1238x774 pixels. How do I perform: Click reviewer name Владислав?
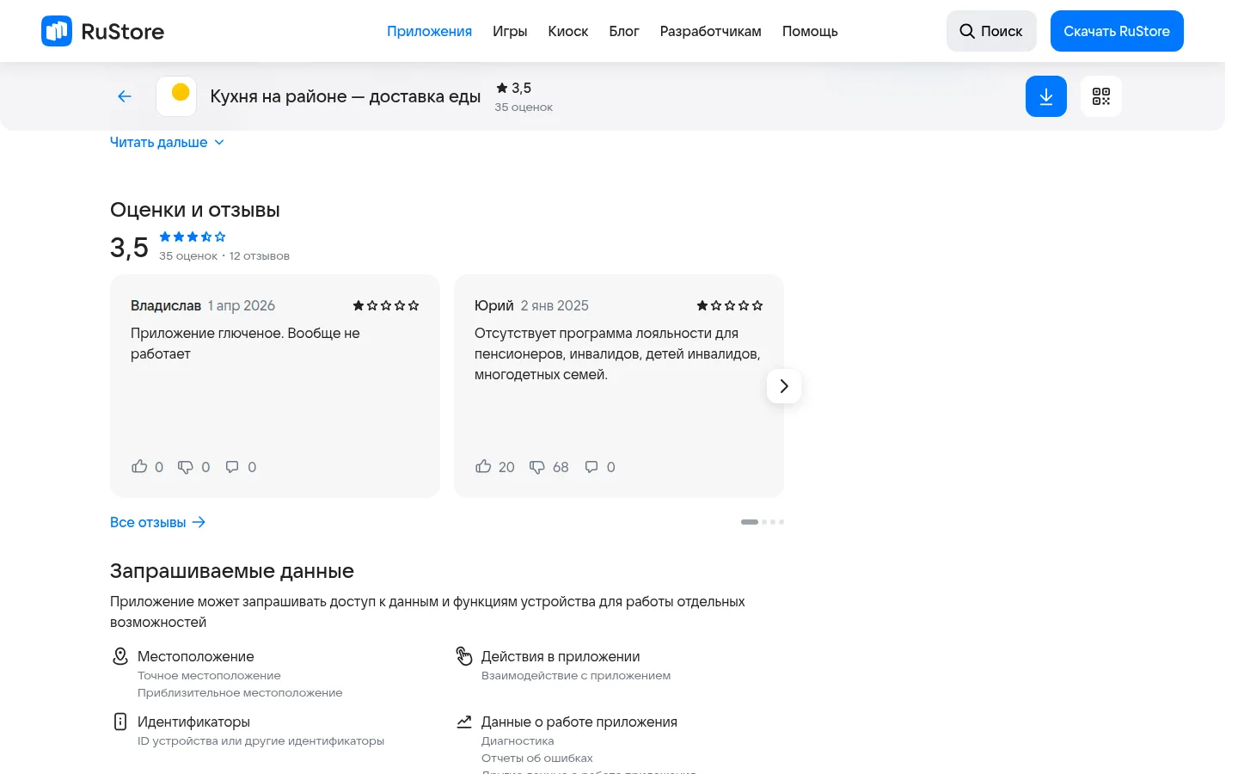(x=166, y=305)
